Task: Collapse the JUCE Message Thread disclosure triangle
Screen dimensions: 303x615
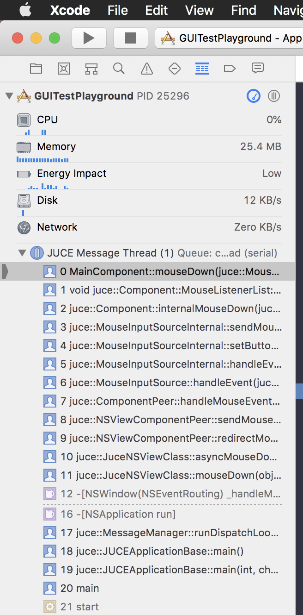Action: [22, 253]
